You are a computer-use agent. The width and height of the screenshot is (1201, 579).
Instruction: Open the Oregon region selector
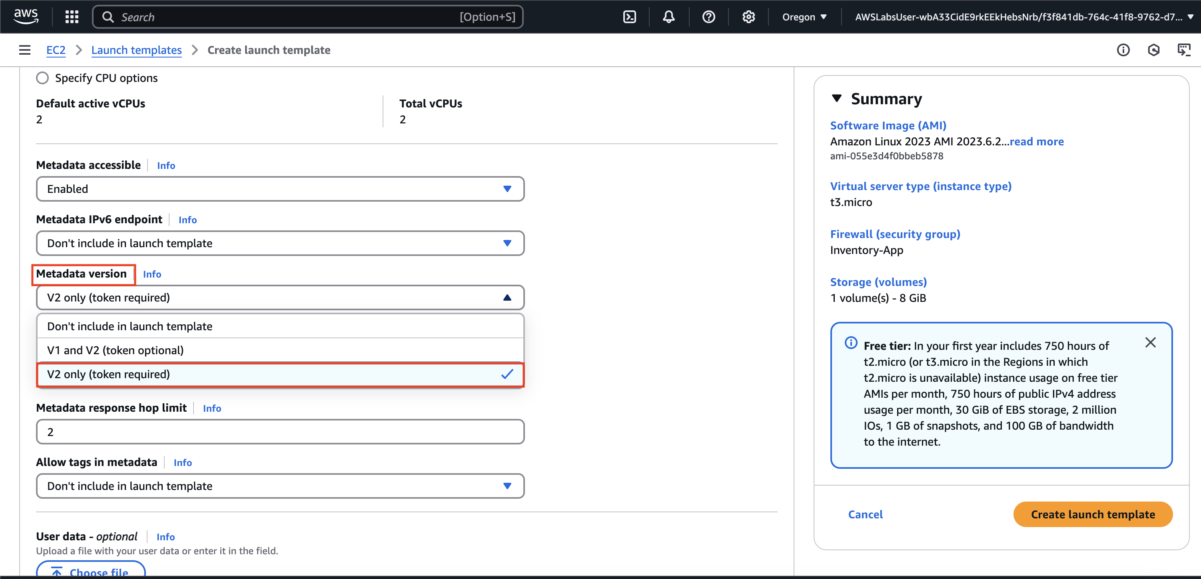pos(804,17)
